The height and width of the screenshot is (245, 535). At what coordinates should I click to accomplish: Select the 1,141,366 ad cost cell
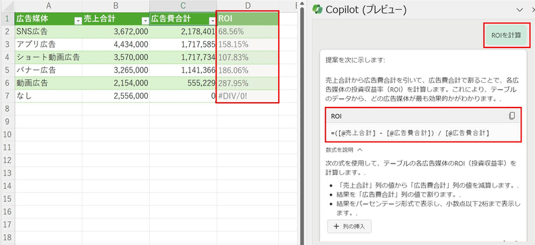click(x=183, y=71)
